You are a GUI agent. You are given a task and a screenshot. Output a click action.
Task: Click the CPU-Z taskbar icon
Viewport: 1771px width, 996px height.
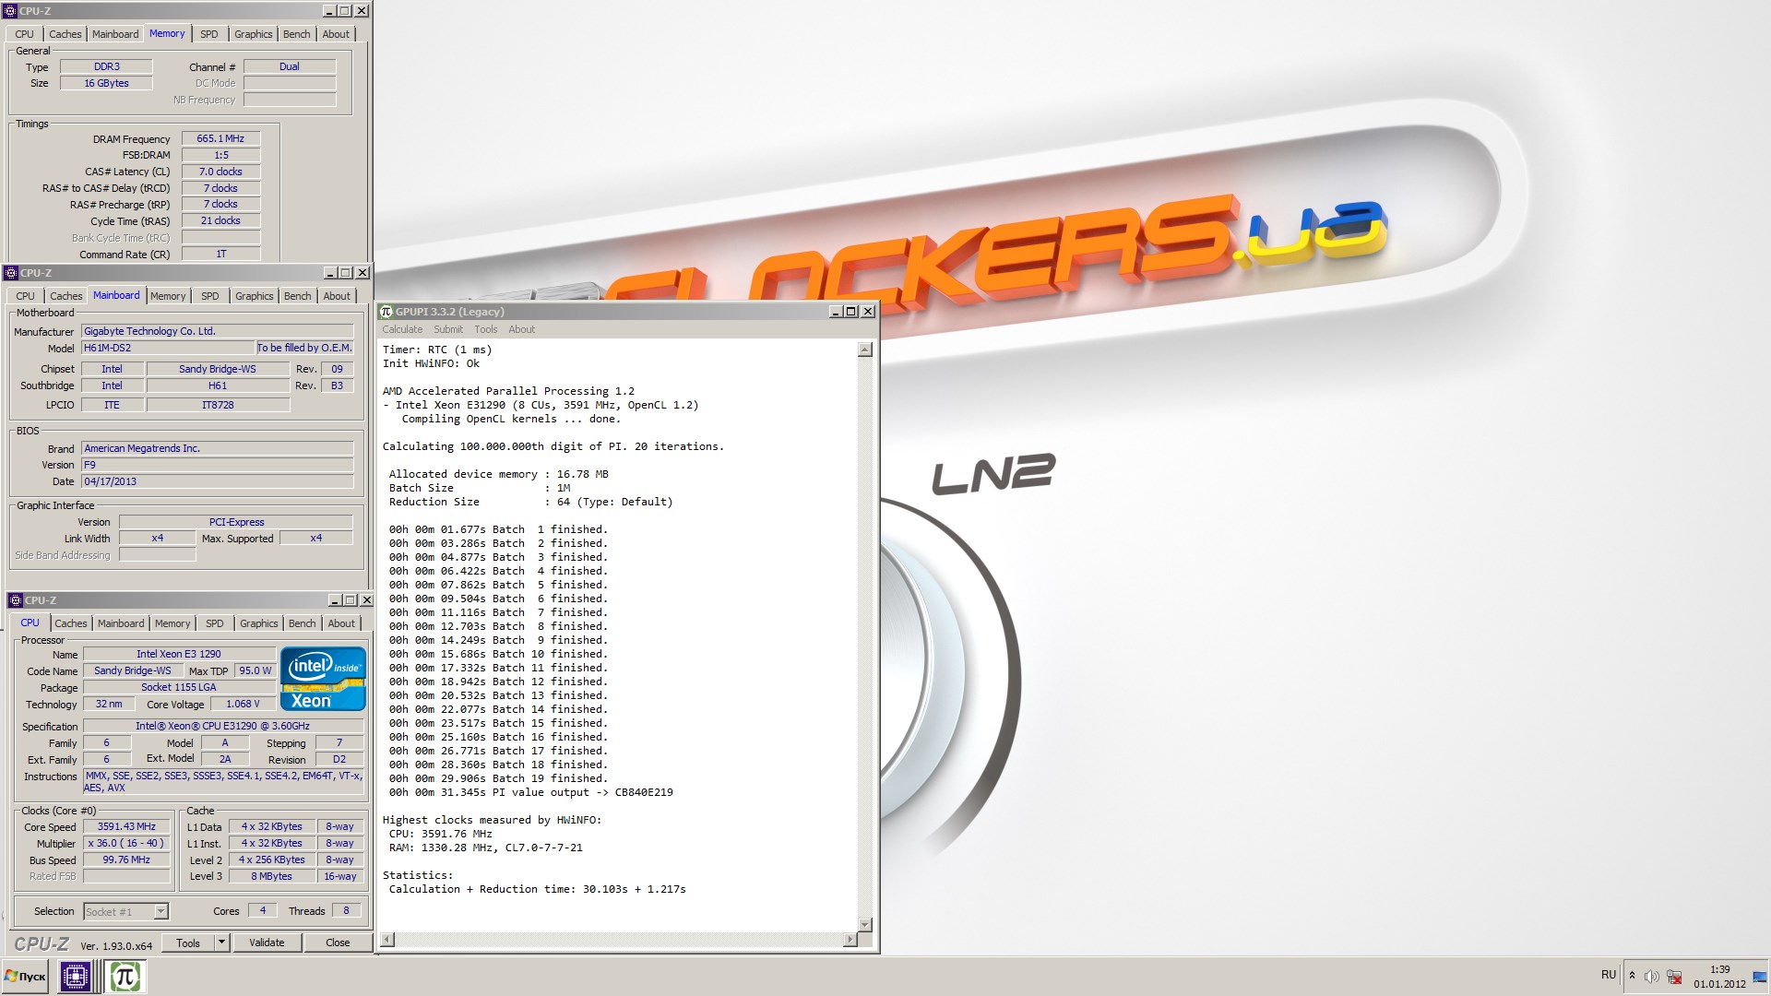coord(76,977)
